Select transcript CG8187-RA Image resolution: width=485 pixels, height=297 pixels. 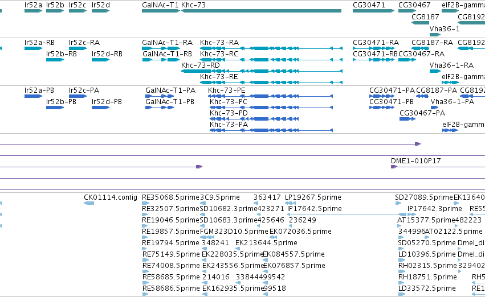pos(432,42)
